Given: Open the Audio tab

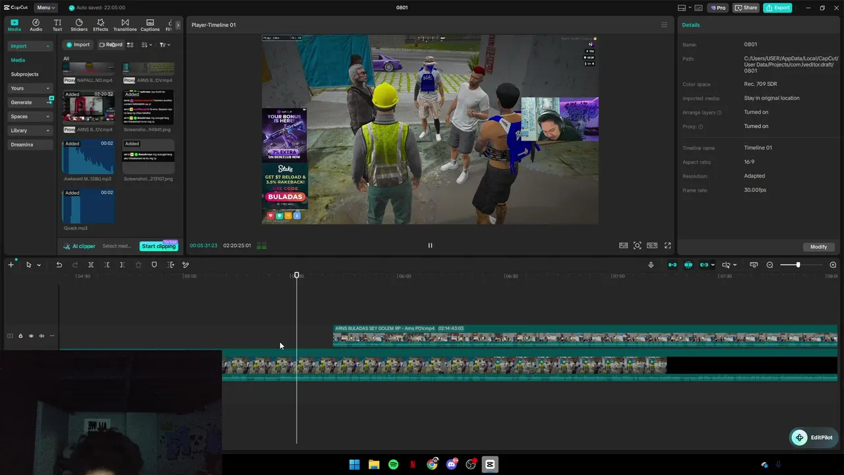Looking at the screenshot, I should click(36, 25).
